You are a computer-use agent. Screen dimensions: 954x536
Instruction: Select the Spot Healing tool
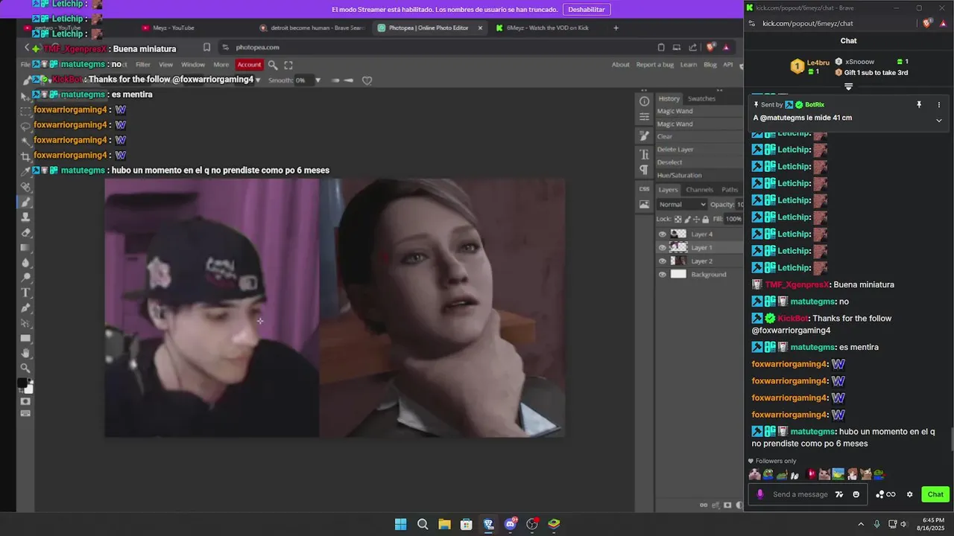(25, 187)
